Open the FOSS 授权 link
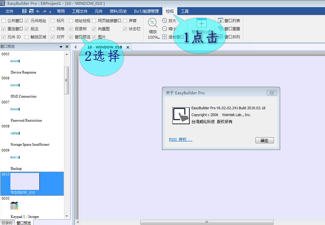 (181, 140)
